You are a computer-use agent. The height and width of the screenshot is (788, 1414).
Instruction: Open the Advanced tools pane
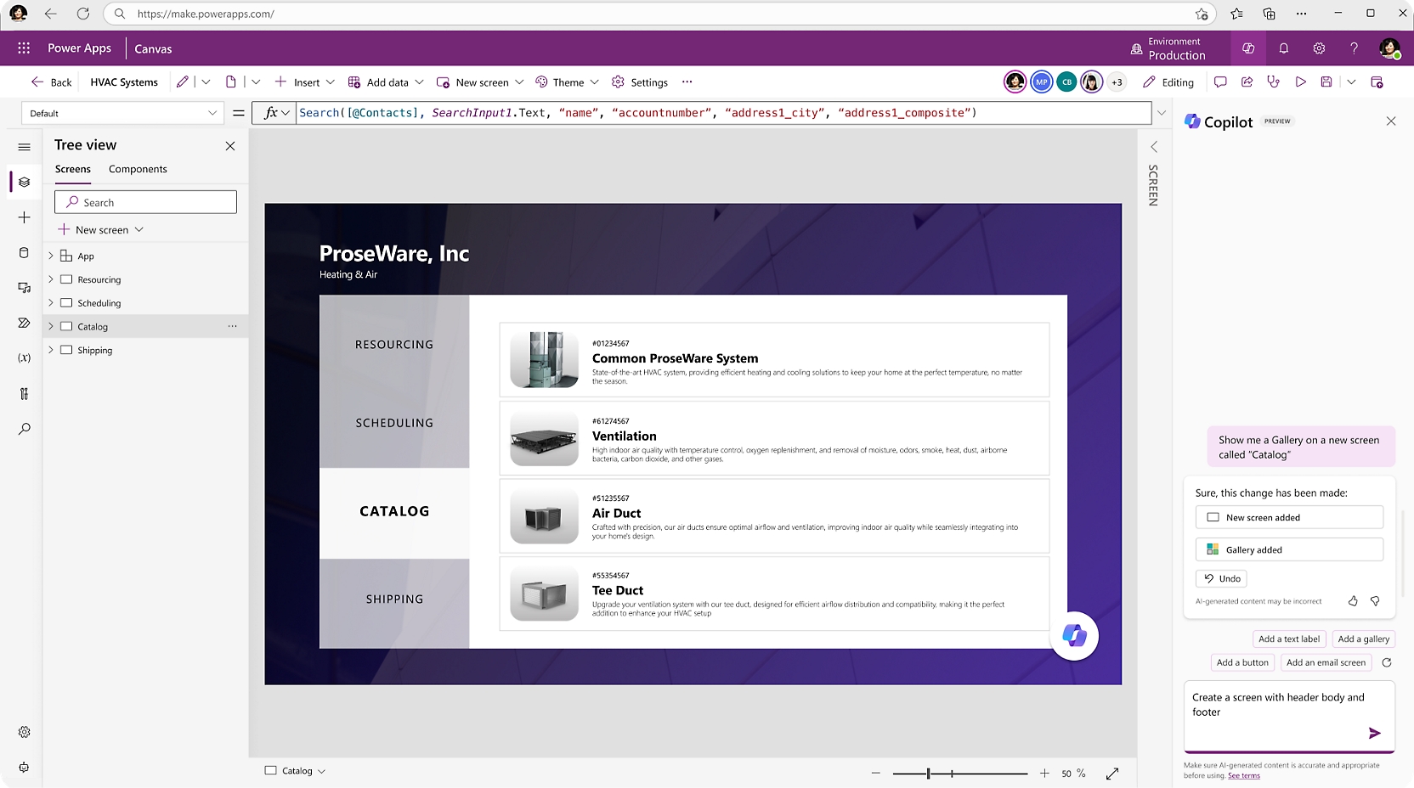(x=24, y=393)
